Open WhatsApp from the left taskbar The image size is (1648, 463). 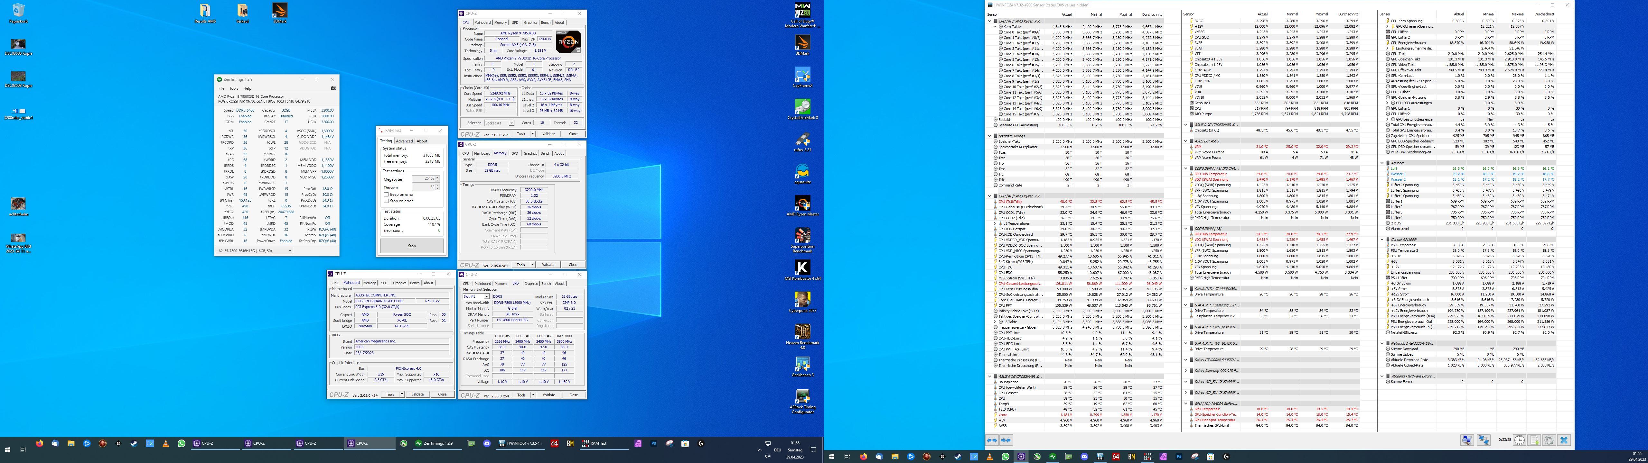[x=182, y=443]
